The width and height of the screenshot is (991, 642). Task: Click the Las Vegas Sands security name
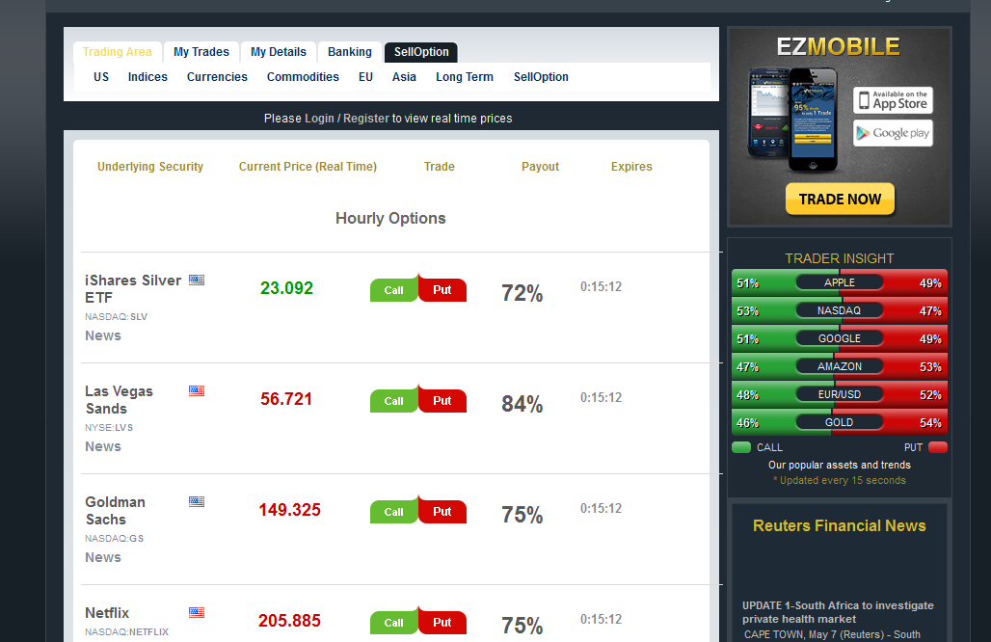pos(119,400)
